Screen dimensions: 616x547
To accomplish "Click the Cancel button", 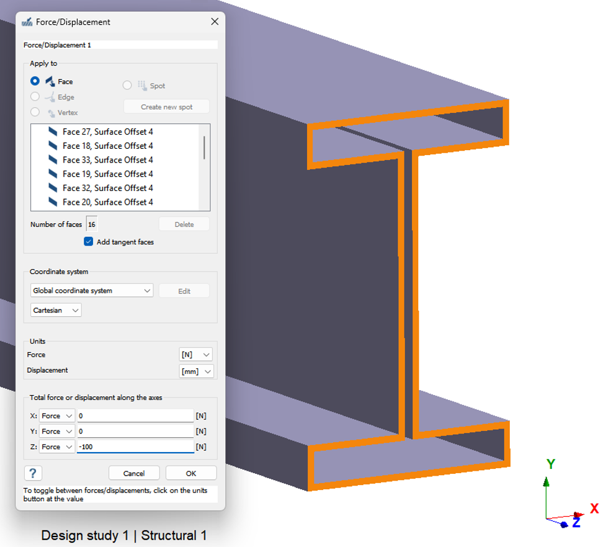I will pyautogui.click(x=134, y=473).
